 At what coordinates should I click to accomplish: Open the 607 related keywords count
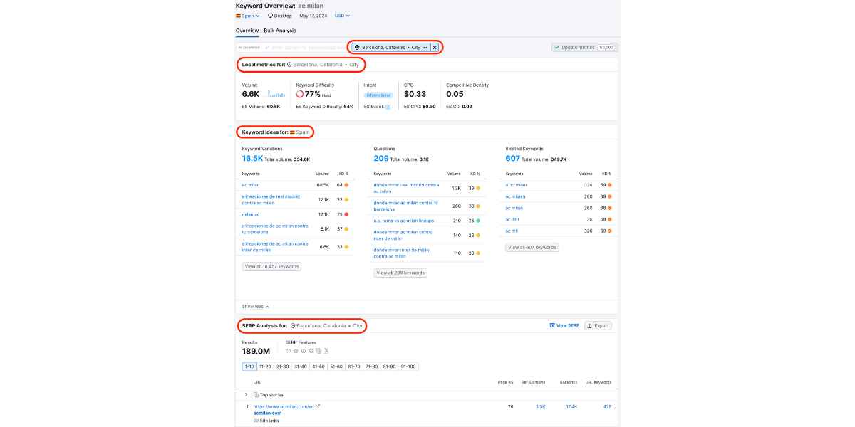click(x=513, y=159)
